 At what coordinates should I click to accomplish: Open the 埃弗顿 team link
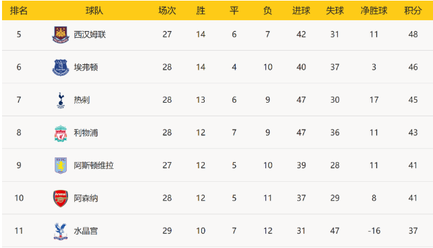(x=86, y=67)
